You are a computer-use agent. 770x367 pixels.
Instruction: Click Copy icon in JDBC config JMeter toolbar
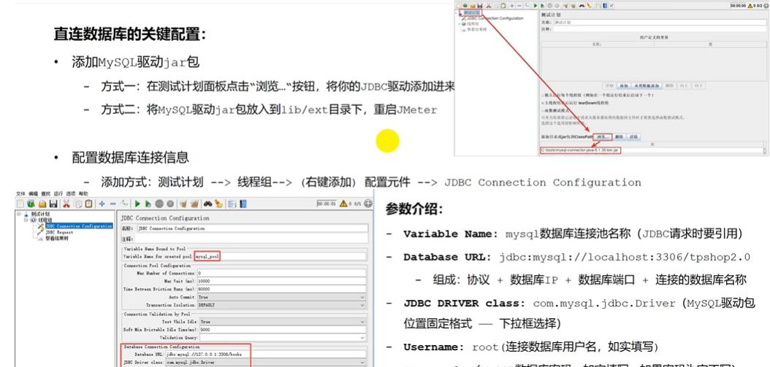tap(78, 204)
